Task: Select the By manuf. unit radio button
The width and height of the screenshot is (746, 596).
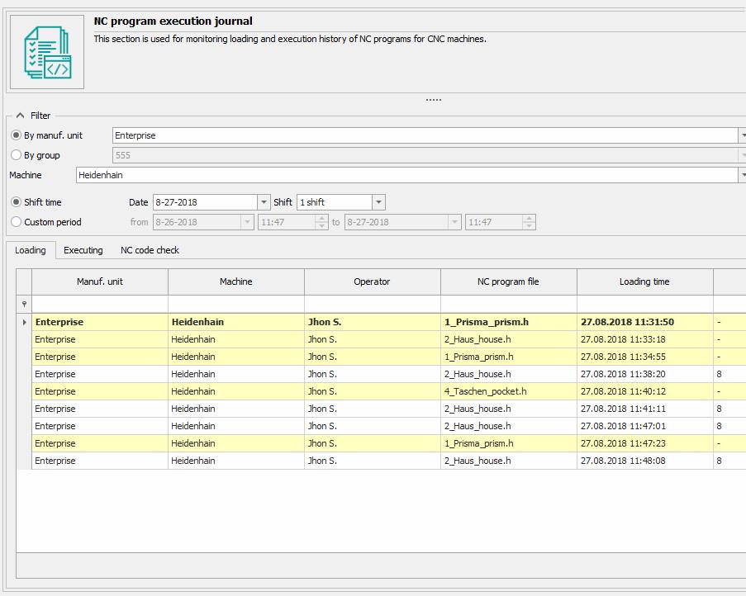Action: [16, 135]
